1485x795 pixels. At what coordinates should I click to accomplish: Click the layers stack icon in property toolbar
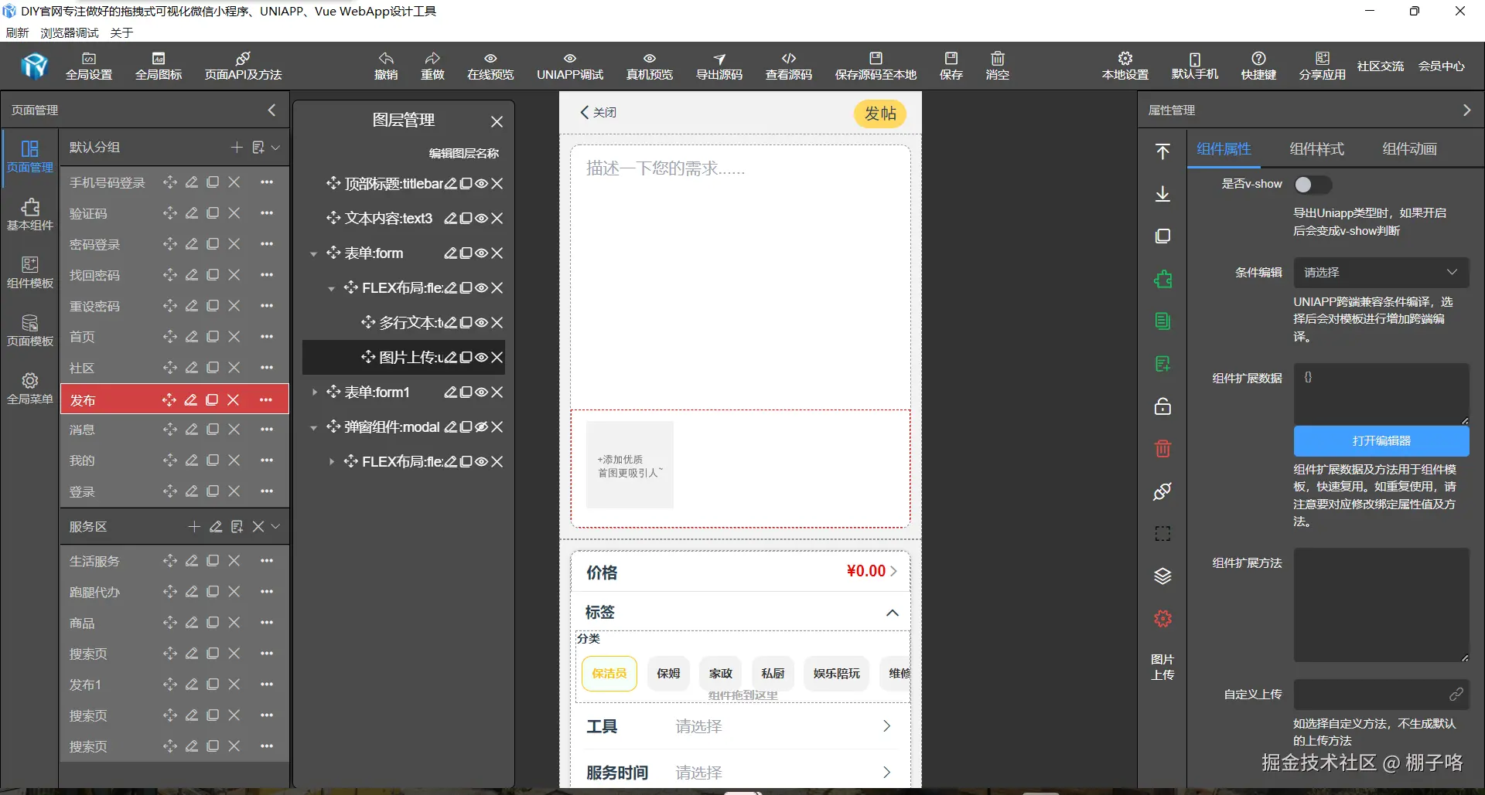pyautogui.click(x=1162, y=576)
